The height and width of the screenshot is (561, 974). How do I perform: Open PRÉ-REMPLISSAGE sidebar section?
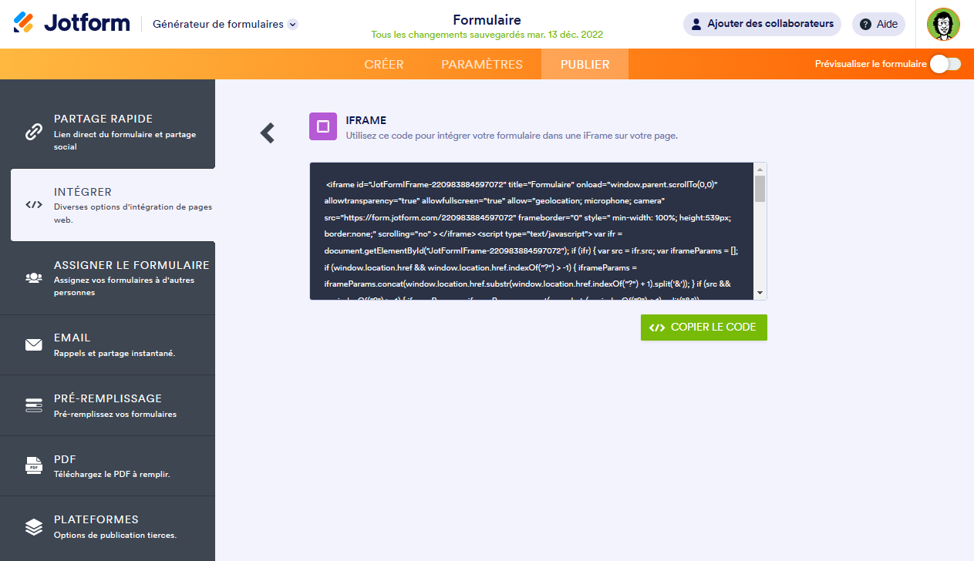click(107, 405)
